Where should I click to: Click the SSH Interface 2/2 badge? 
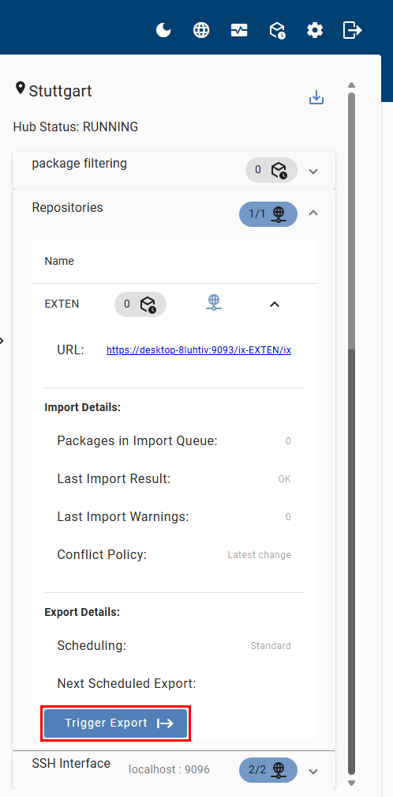268,770
